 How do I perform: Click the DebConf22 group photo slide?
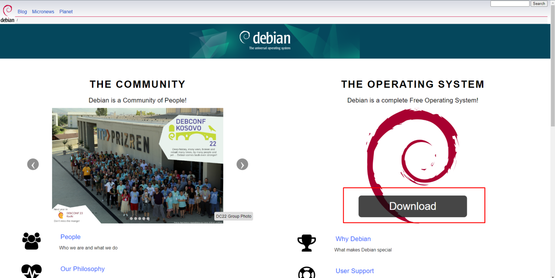[x=138, y=166]
